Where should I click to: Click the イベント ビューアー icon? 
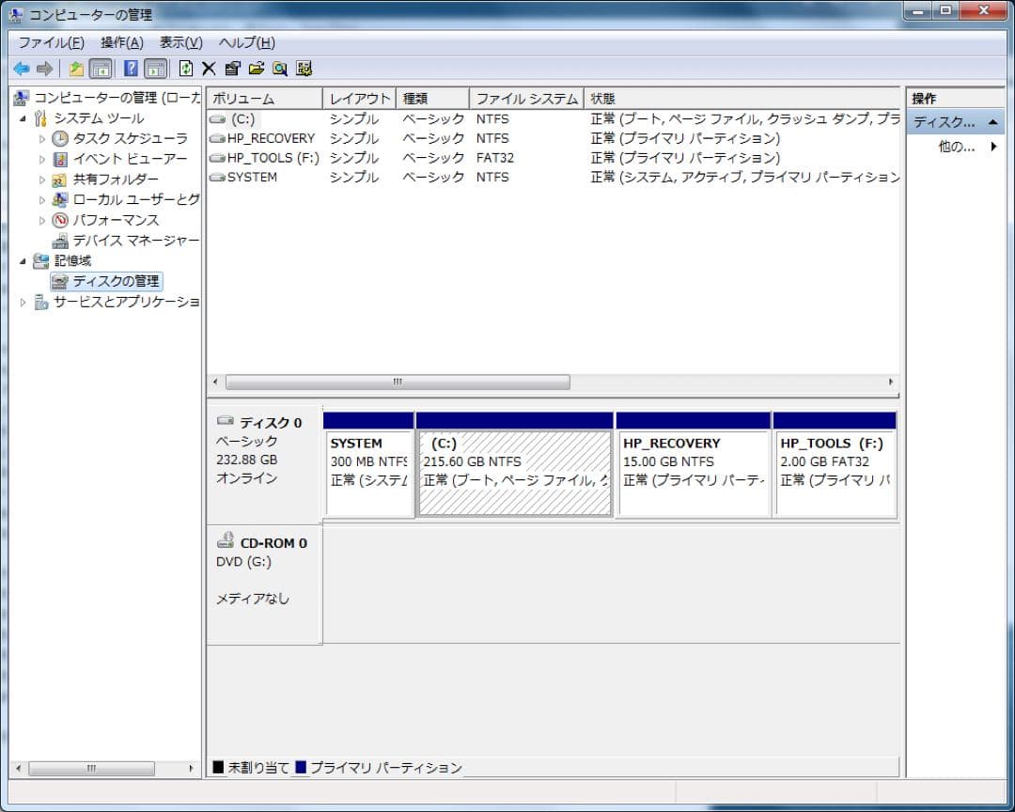pos(60,159)
